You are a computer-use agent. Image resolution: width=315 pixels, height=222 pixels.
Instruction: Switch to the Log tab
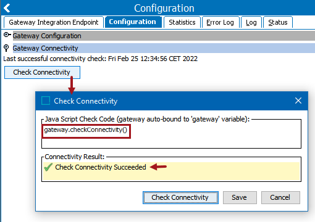click(251, 22)
